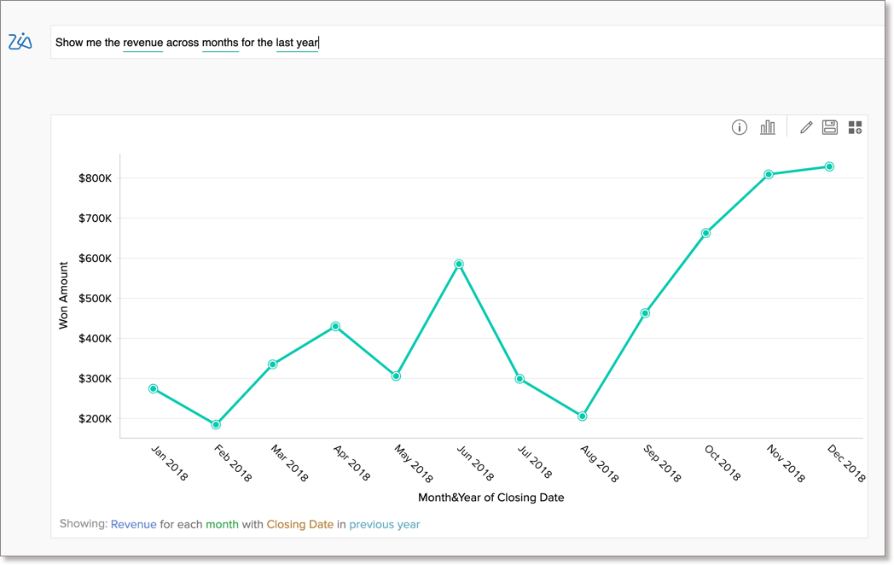Select the Dec 2018 data point
Screen dimensions: 894x565
point(829,167)
